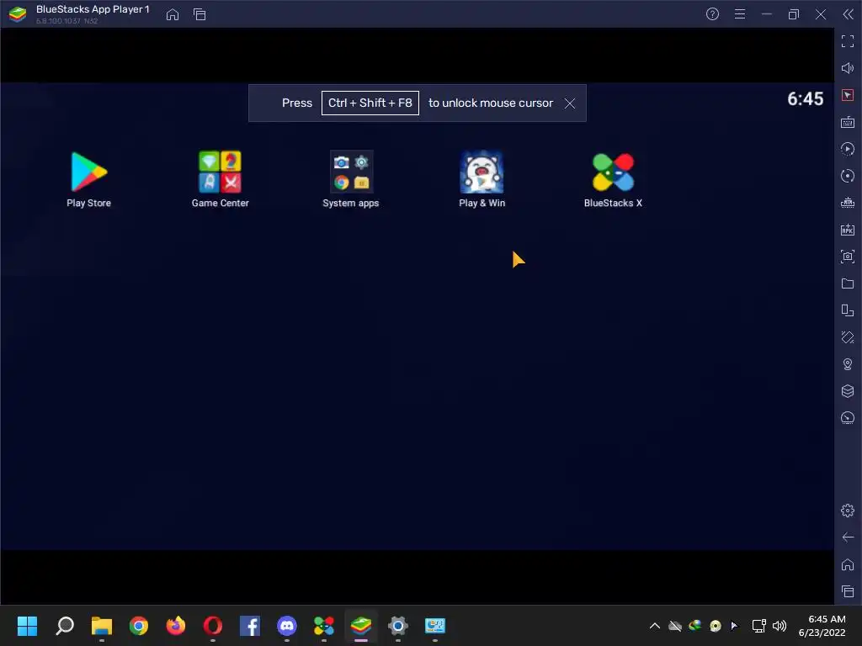
Task: Open the Windows Start menu
Action: 27,626
